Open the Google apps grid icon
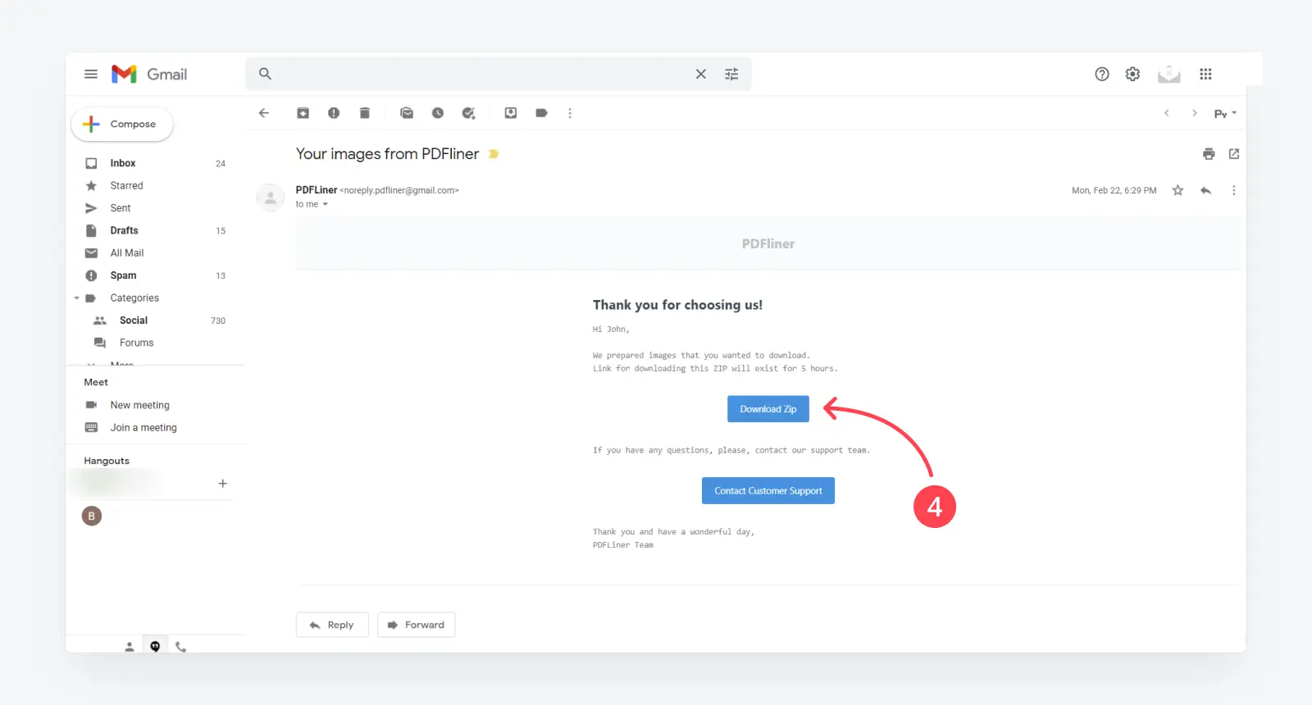 [x=1205, y=74]
